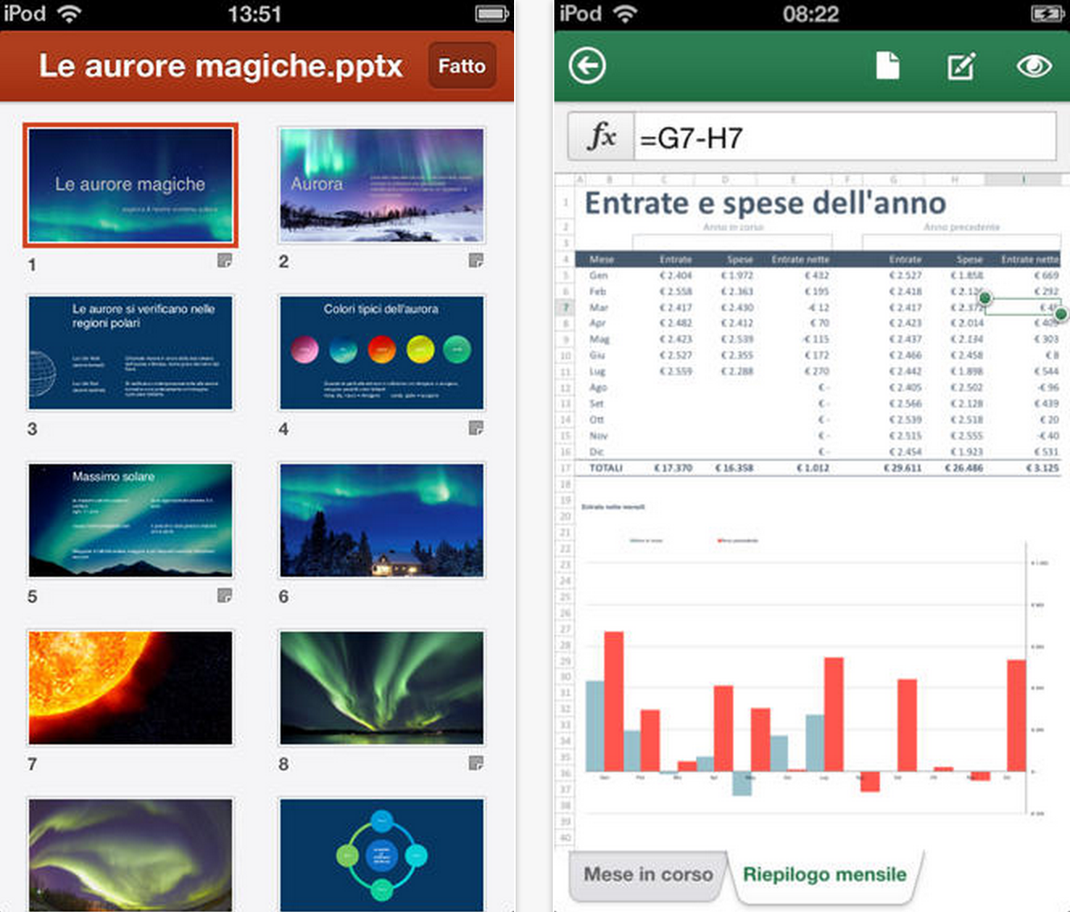This screenshot has height=912, width=1070.
Task: Tap battery icon in PowerPoint status bar
Action: (x=491, y=14)
